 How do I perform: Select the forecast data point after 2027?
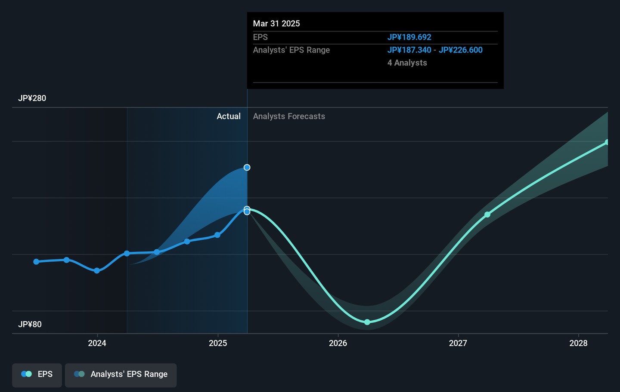[x=487, y=214]
